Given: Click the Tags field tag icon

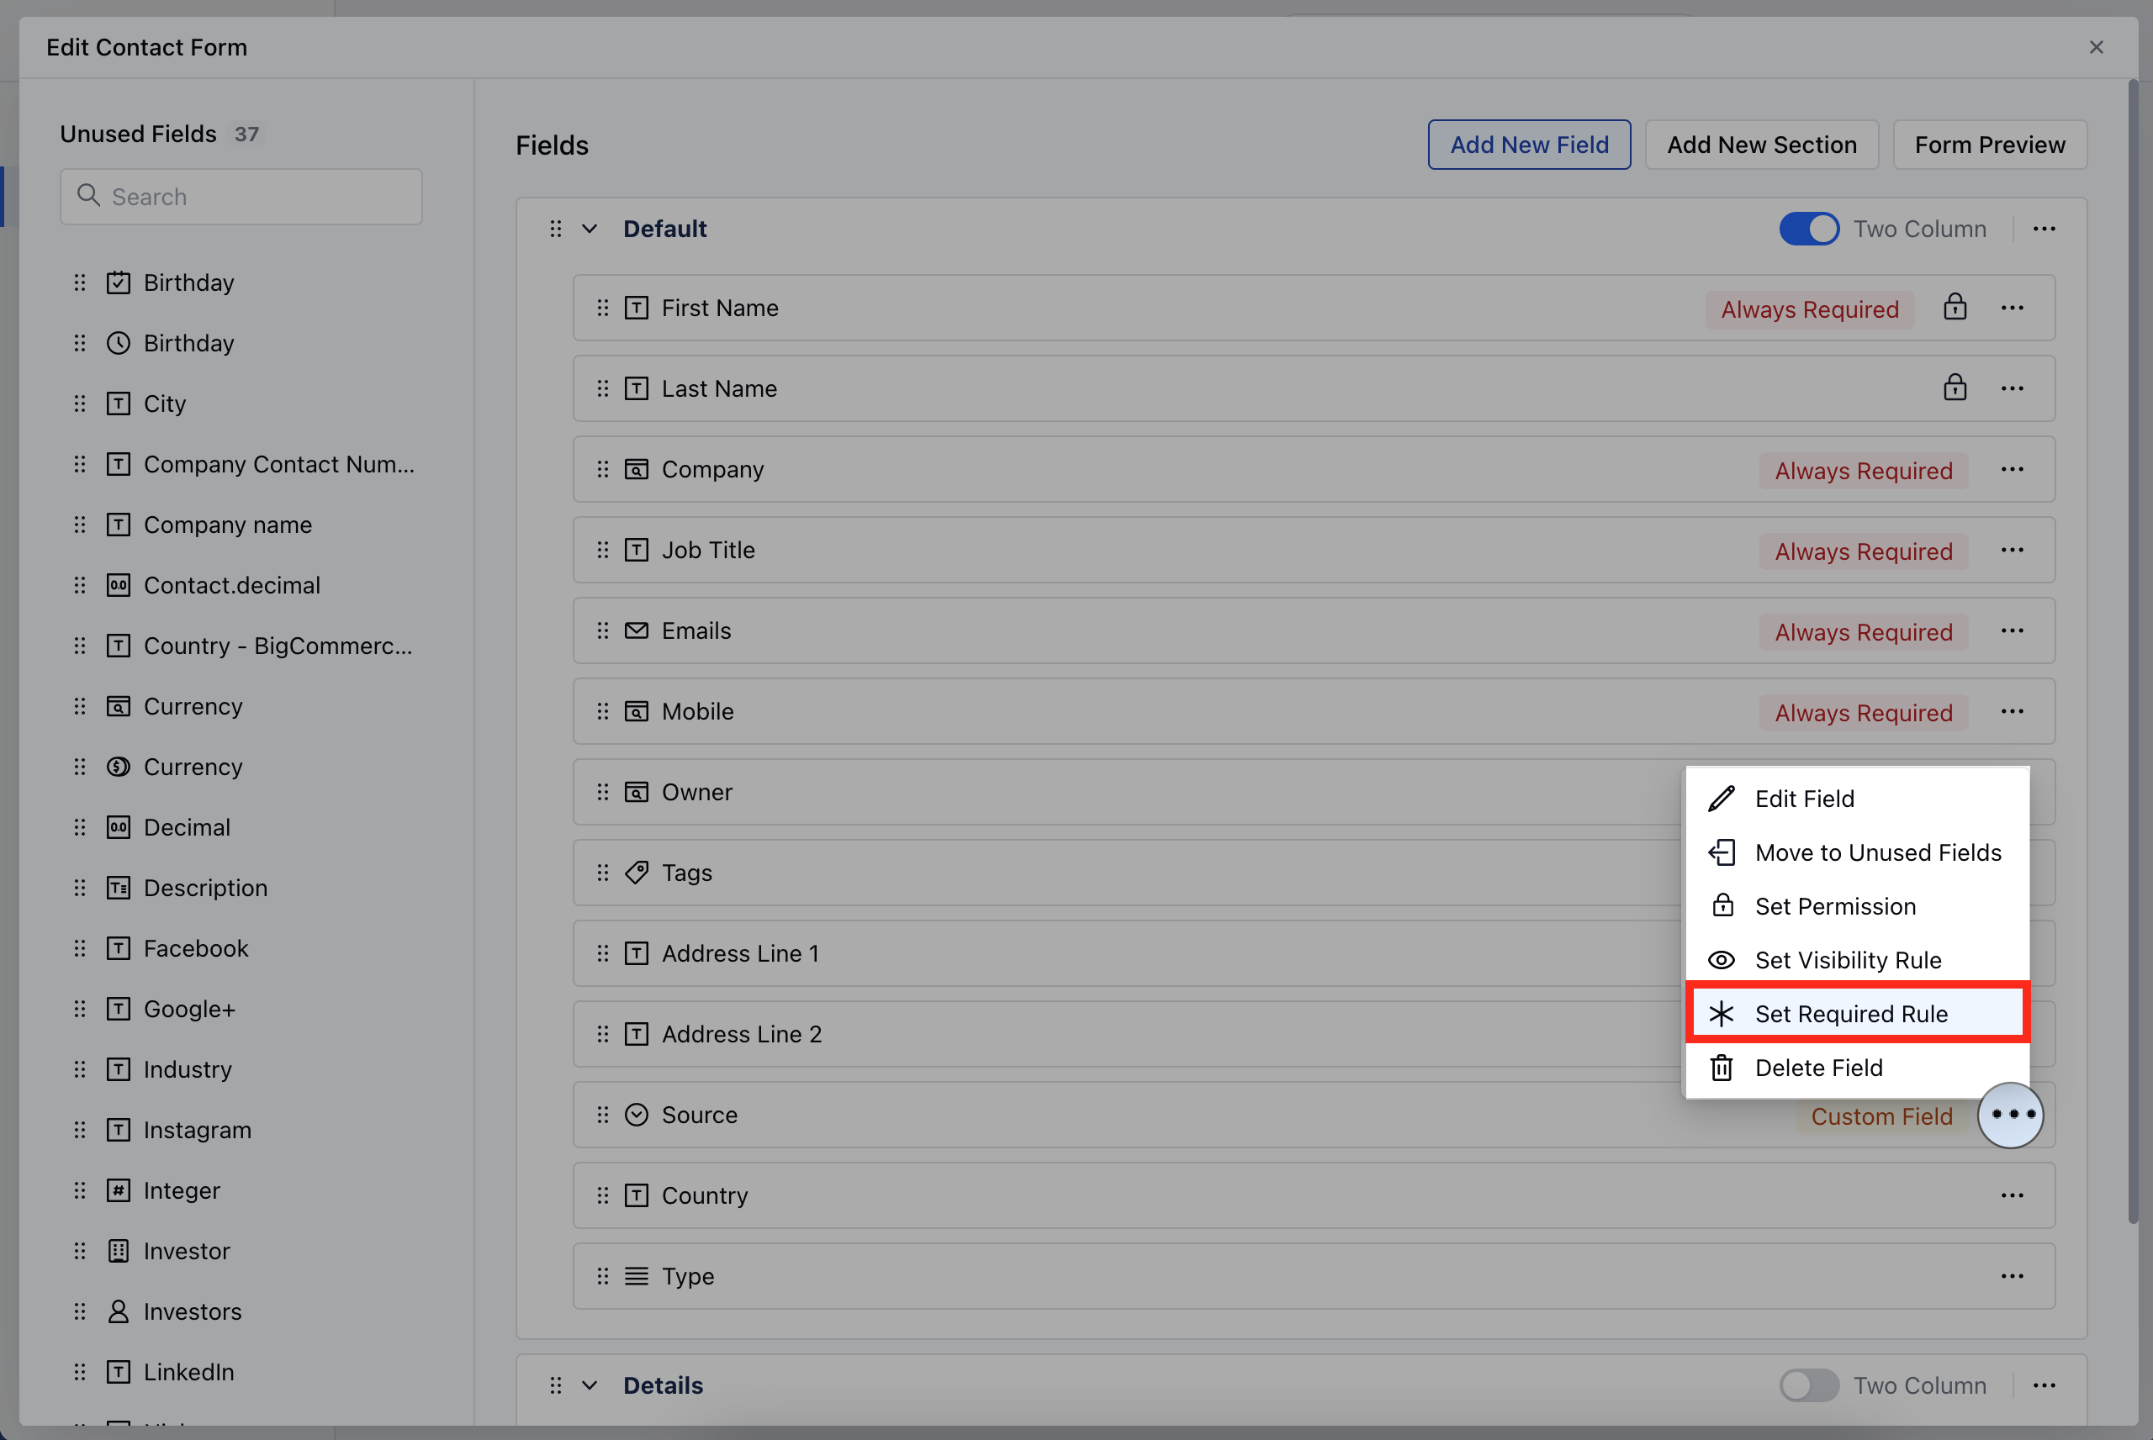Looking at the screenshot, I should 637,873.
